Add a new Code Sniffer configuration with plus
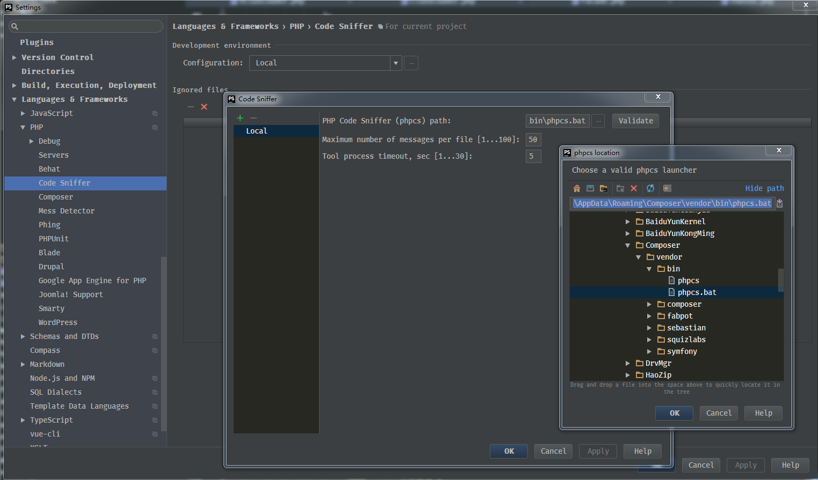This screenshot has height=480, width=818. [240, 118]
